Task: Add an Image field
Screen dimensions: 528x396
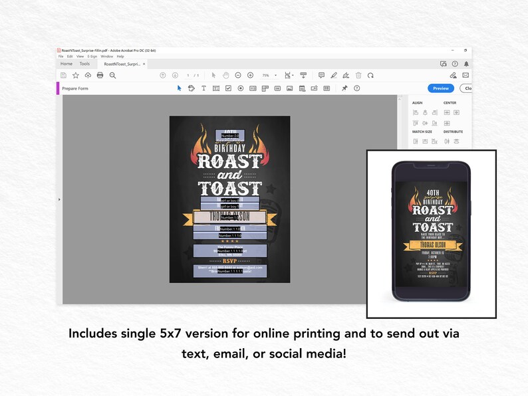Action: pos(289,88)
